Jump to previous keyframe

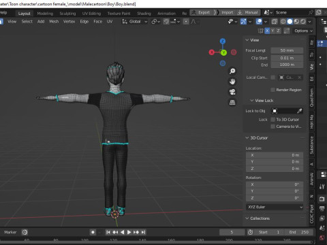pyautogui.click(x=115, y=232)
